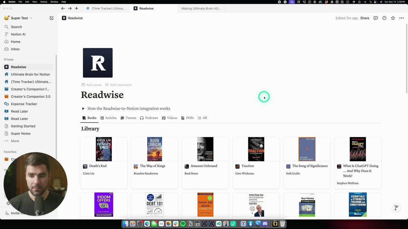This screenshot has height=229, width=408.
Task: Click the new page compose icon
Action: click(x=52, y=18)
